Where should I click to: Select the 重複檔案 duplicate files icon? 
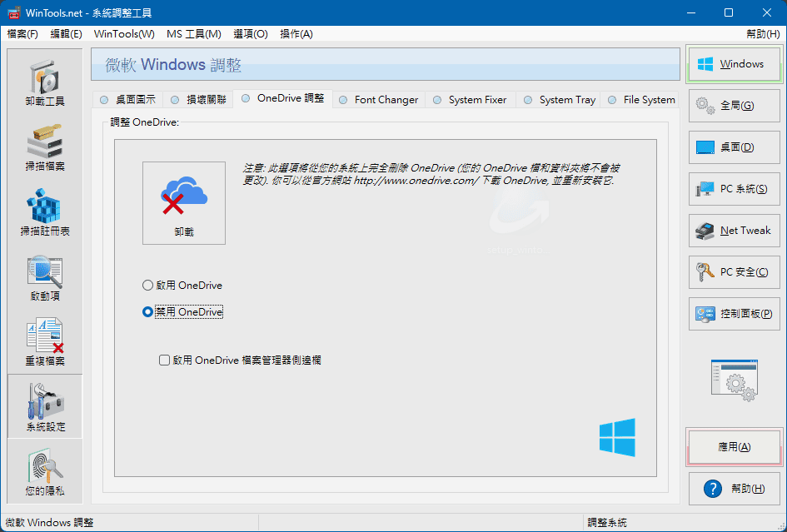pos(45,342)
